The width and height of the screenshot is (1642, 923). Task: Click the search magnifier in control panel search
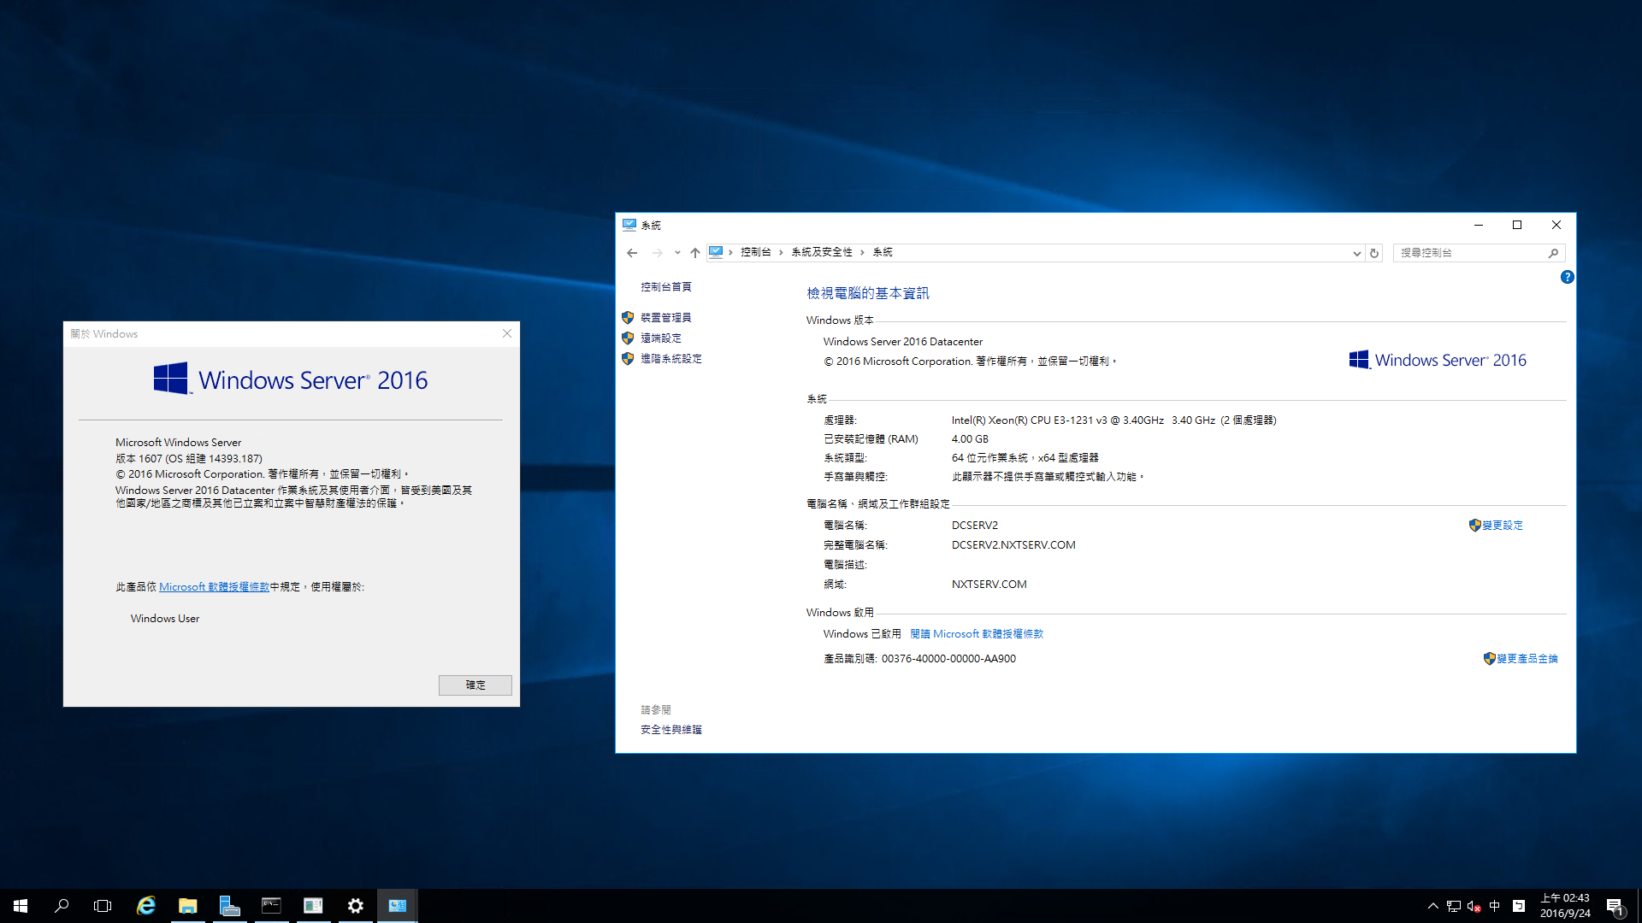tap(1553, 253)
